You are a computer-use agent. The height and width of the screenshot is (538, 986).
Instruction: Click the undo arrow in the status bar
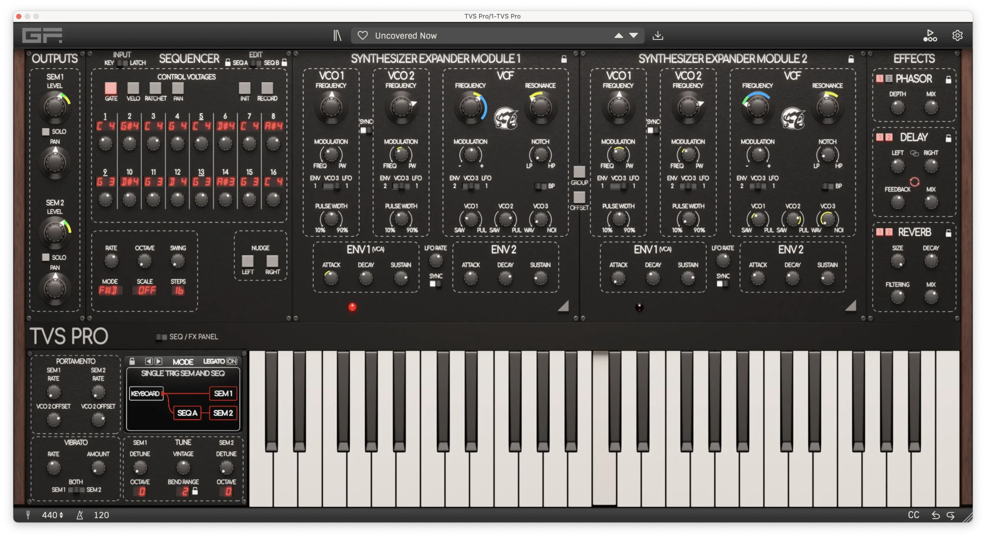click(x=936, y=515)
